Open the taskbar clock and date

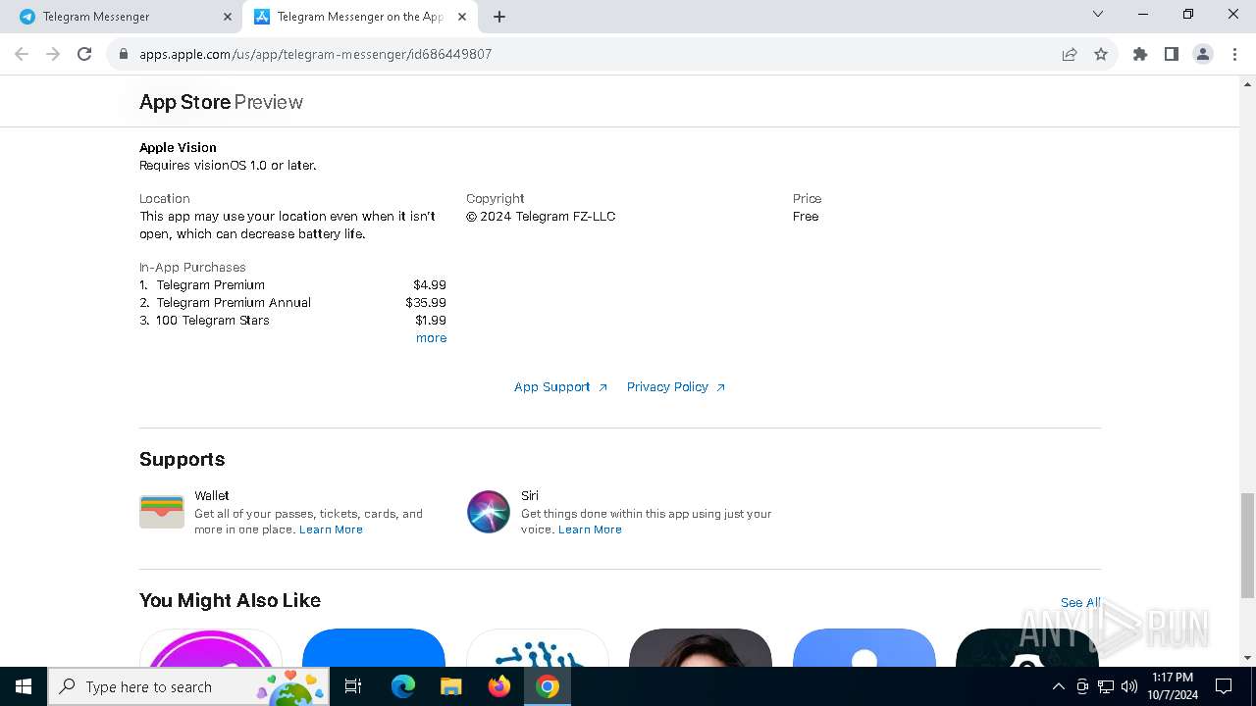1173,686
